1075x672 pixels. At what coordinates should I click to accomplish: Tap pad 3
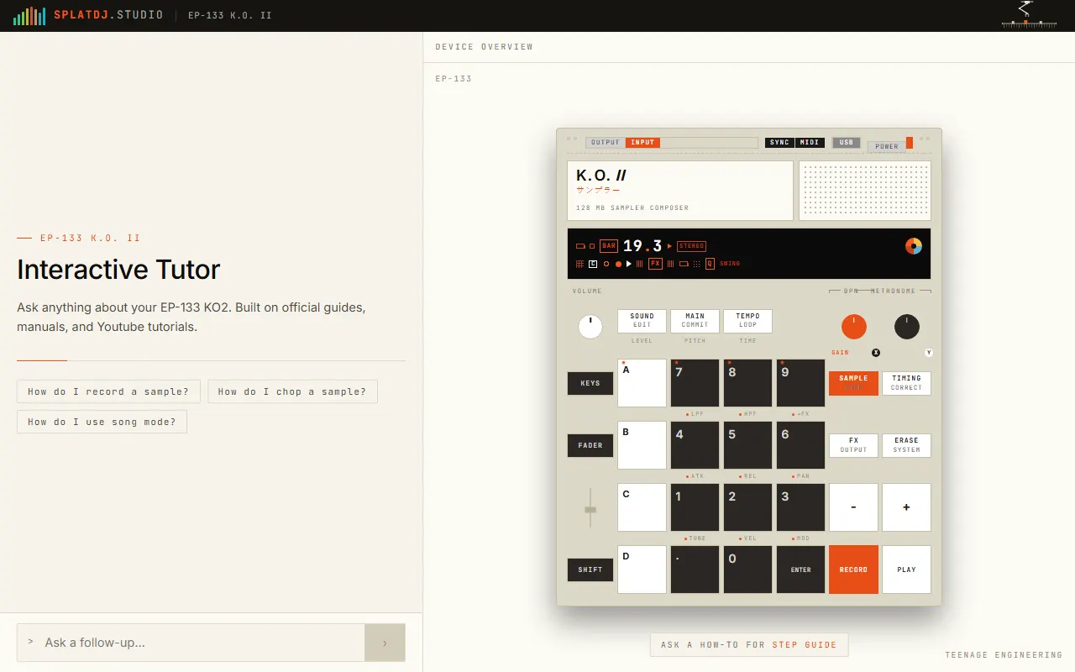[801, 507]
